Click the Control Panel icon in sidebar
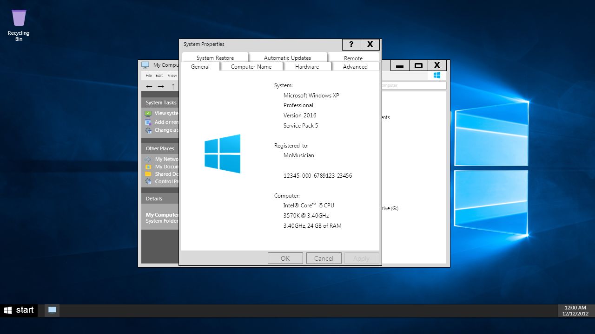This screenshot has height=334, width=595. coord(148,181)
